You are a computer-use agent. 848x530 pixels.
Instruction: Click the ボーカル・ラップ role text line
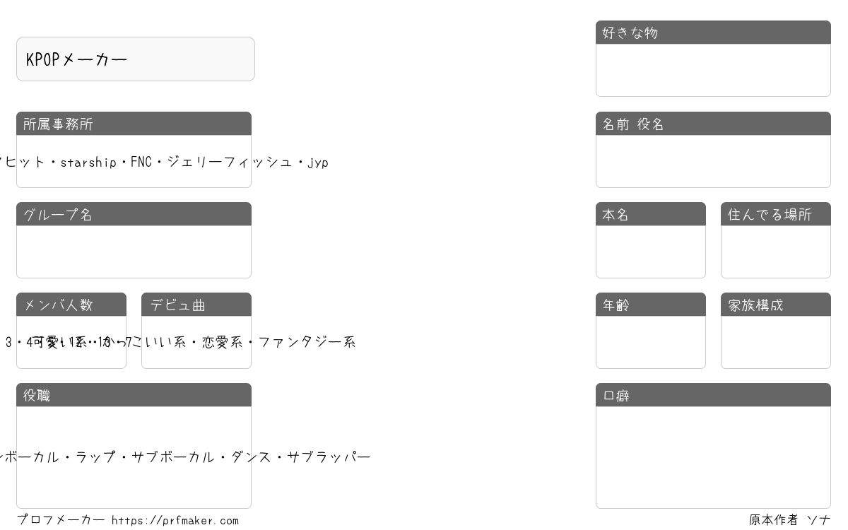pyautogui.click(x=185, y=457)
